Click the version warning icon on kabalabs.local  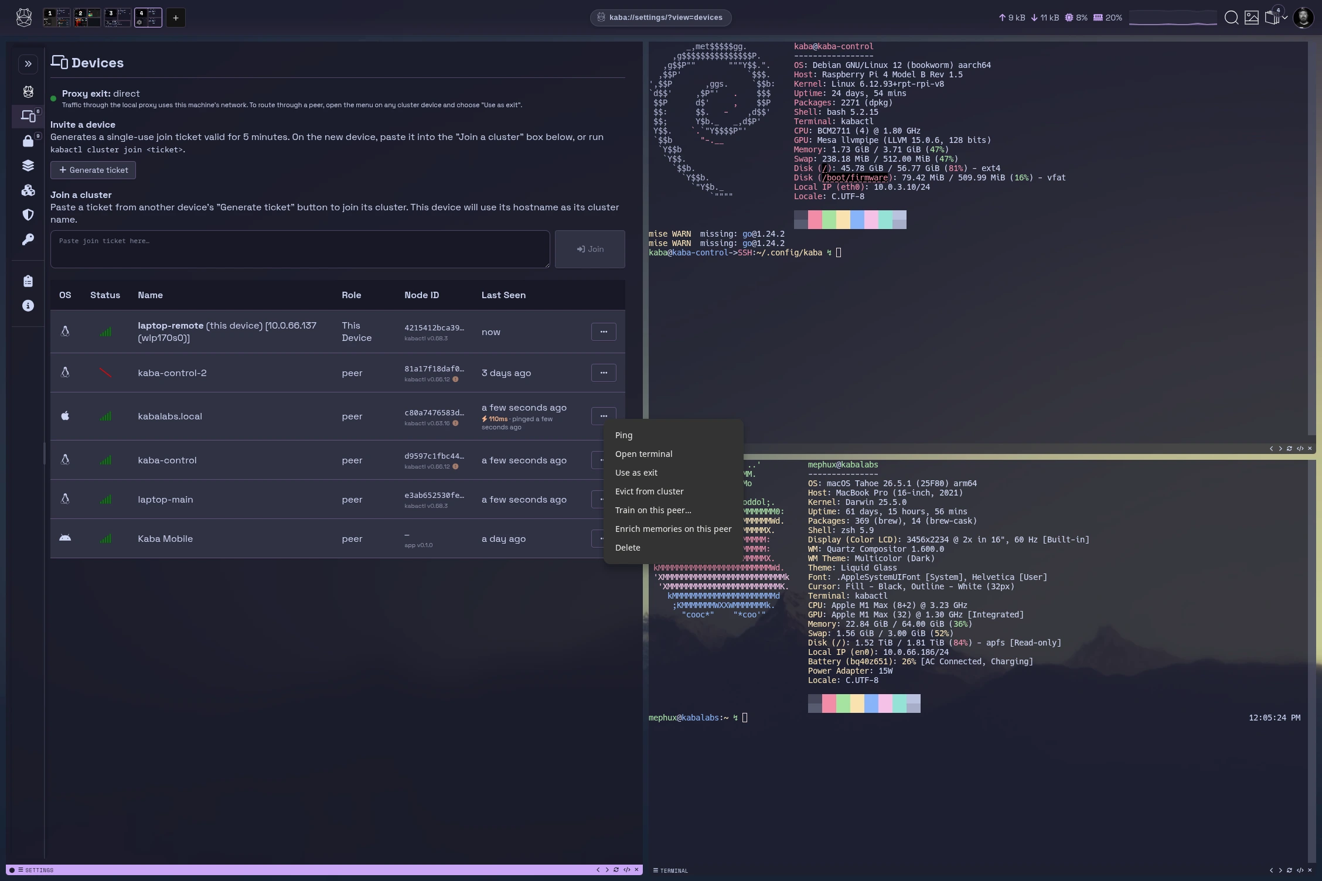point(455,424)
